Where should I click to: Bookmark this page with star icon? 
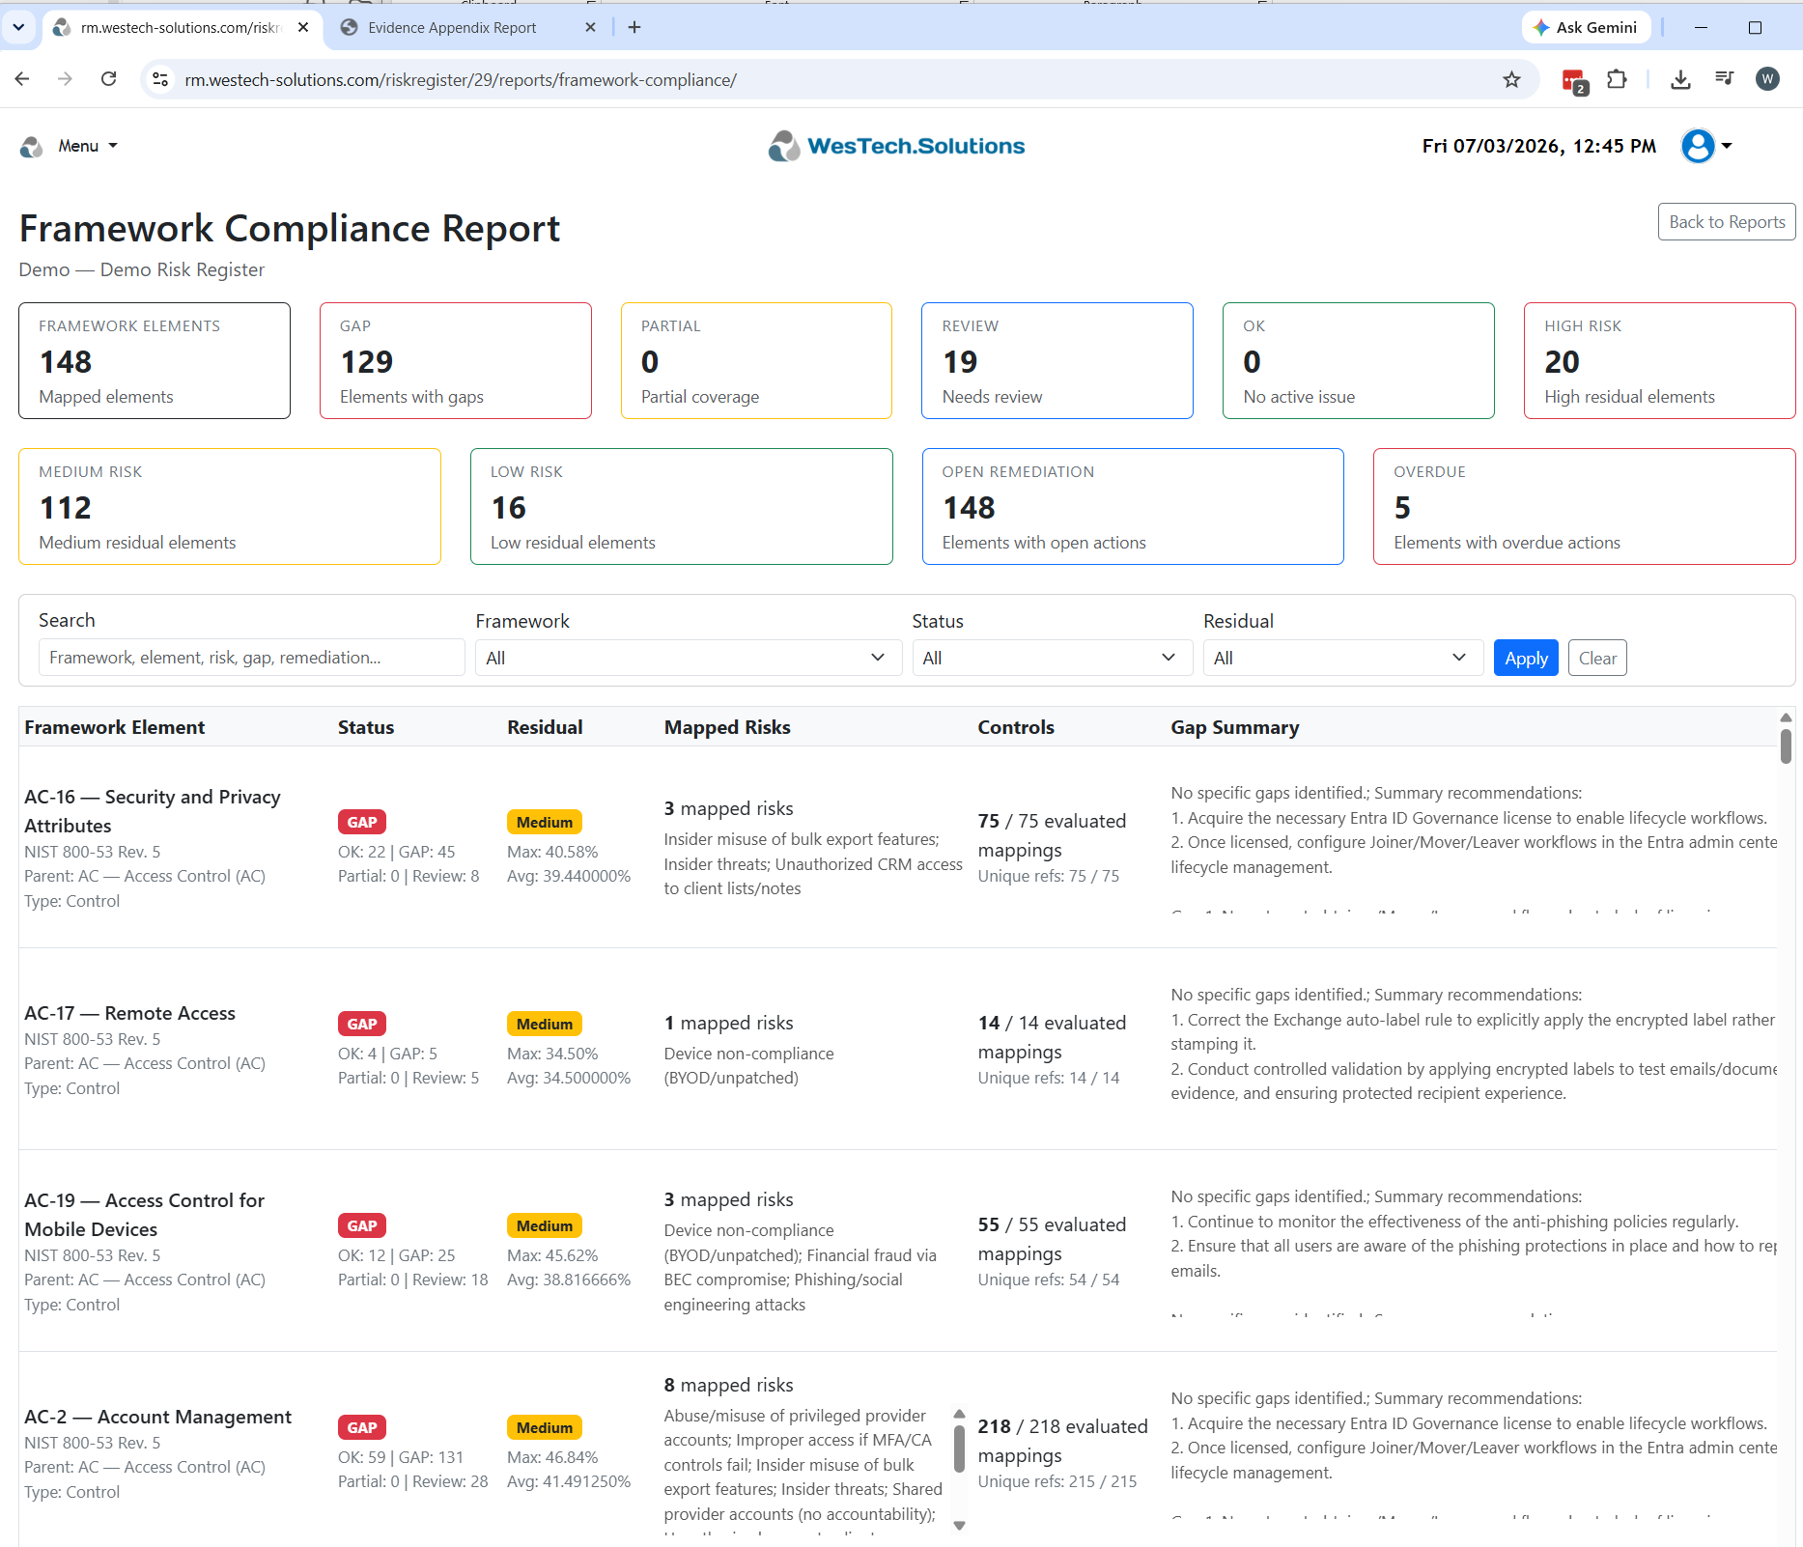tap(1511, 79)
